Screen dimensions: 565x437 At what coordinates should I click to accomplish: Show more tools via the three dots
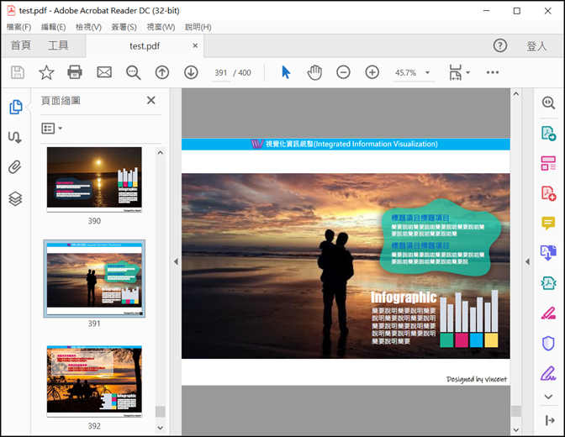(492, 72)
